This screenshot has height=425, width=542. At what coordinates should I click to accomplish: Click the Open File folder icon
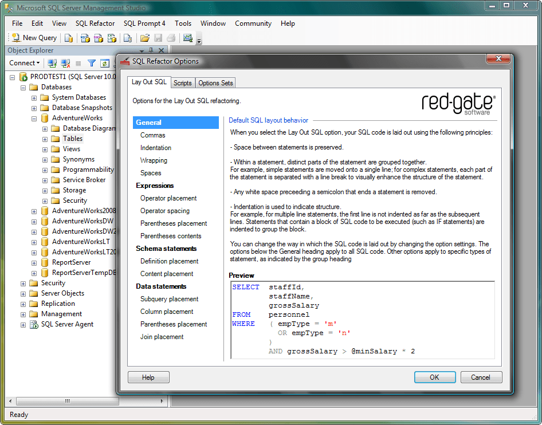pos(145,38)
